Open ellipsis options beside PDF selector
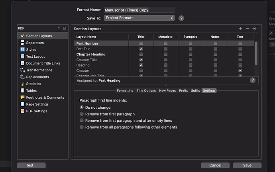275x172 pixels. (64, 28)
